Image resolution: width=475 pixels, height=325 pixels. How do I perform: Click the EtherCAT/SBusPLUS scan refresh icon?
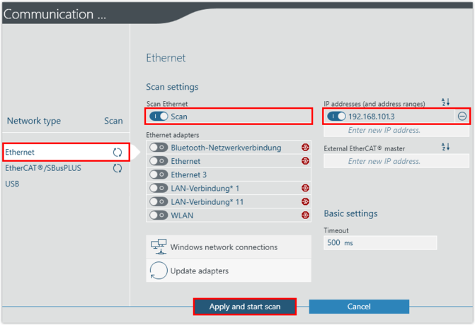point(117,168)
